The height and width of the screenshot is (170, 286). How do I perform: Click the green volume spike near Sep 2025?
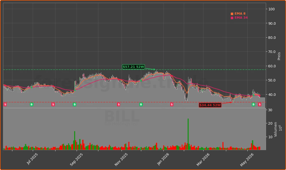(x=75, y=140)
